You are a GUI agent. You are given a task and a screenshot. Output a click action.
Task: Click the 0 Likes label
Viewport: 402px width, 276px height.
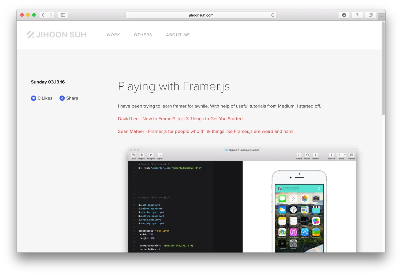pos(45,98)
